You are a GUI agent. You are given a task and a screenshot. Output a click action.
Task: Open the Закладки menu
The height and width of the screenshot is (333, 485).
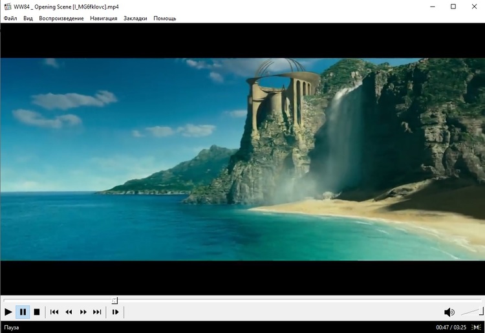tap(135, 18)
